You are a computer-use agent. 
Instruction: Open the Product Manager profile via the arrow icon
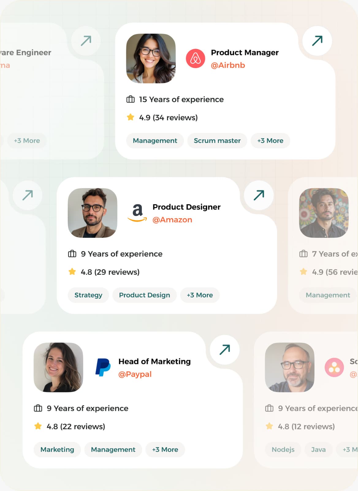pyautogui.click(x=317, y=40)
